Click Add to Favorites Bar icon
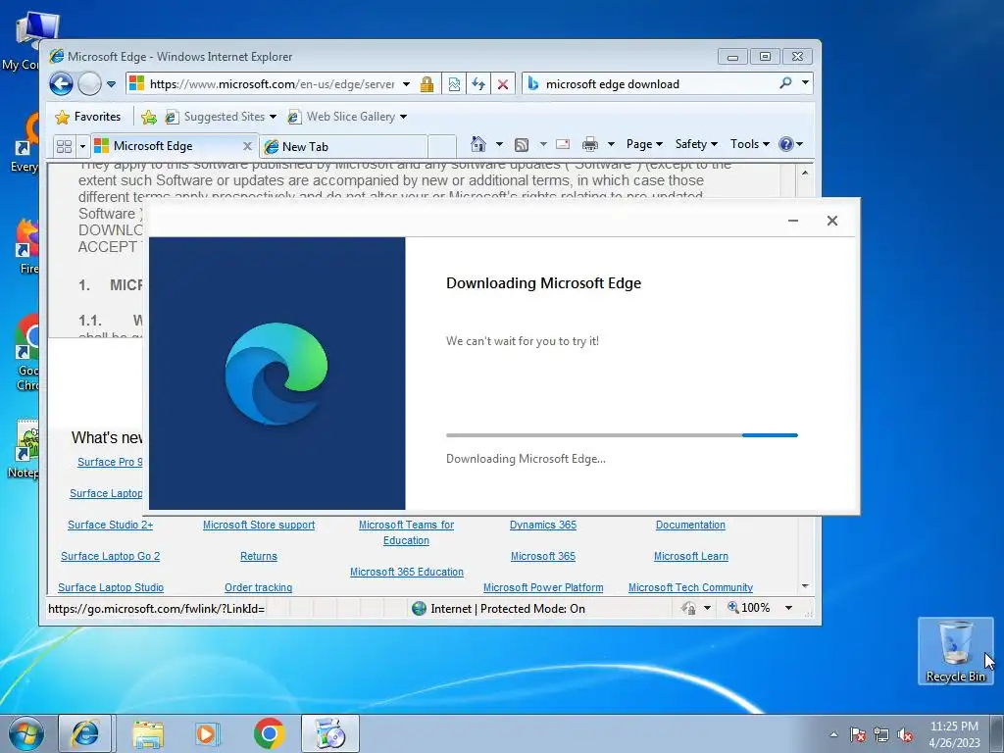 point(149,117)
